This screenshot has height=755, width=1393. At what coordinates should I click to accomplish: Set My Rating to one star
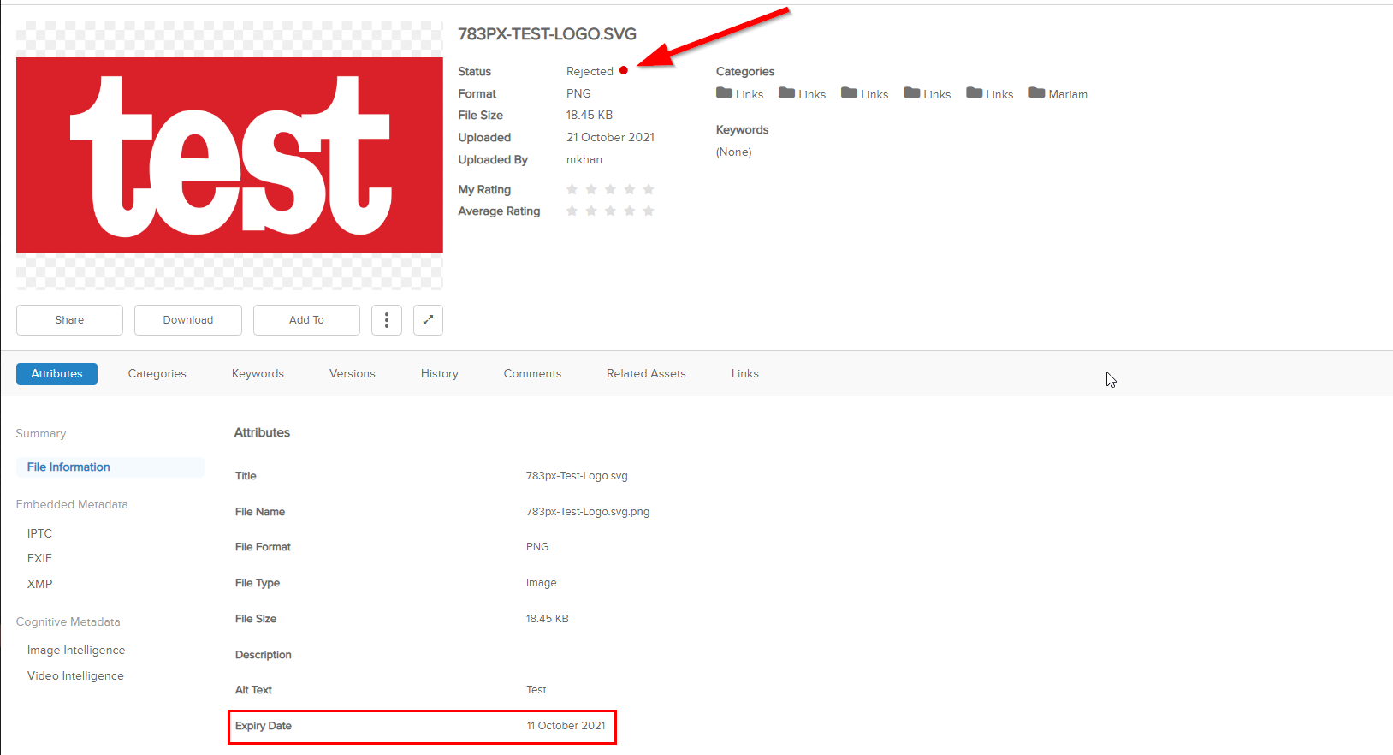tap(572, 189)
